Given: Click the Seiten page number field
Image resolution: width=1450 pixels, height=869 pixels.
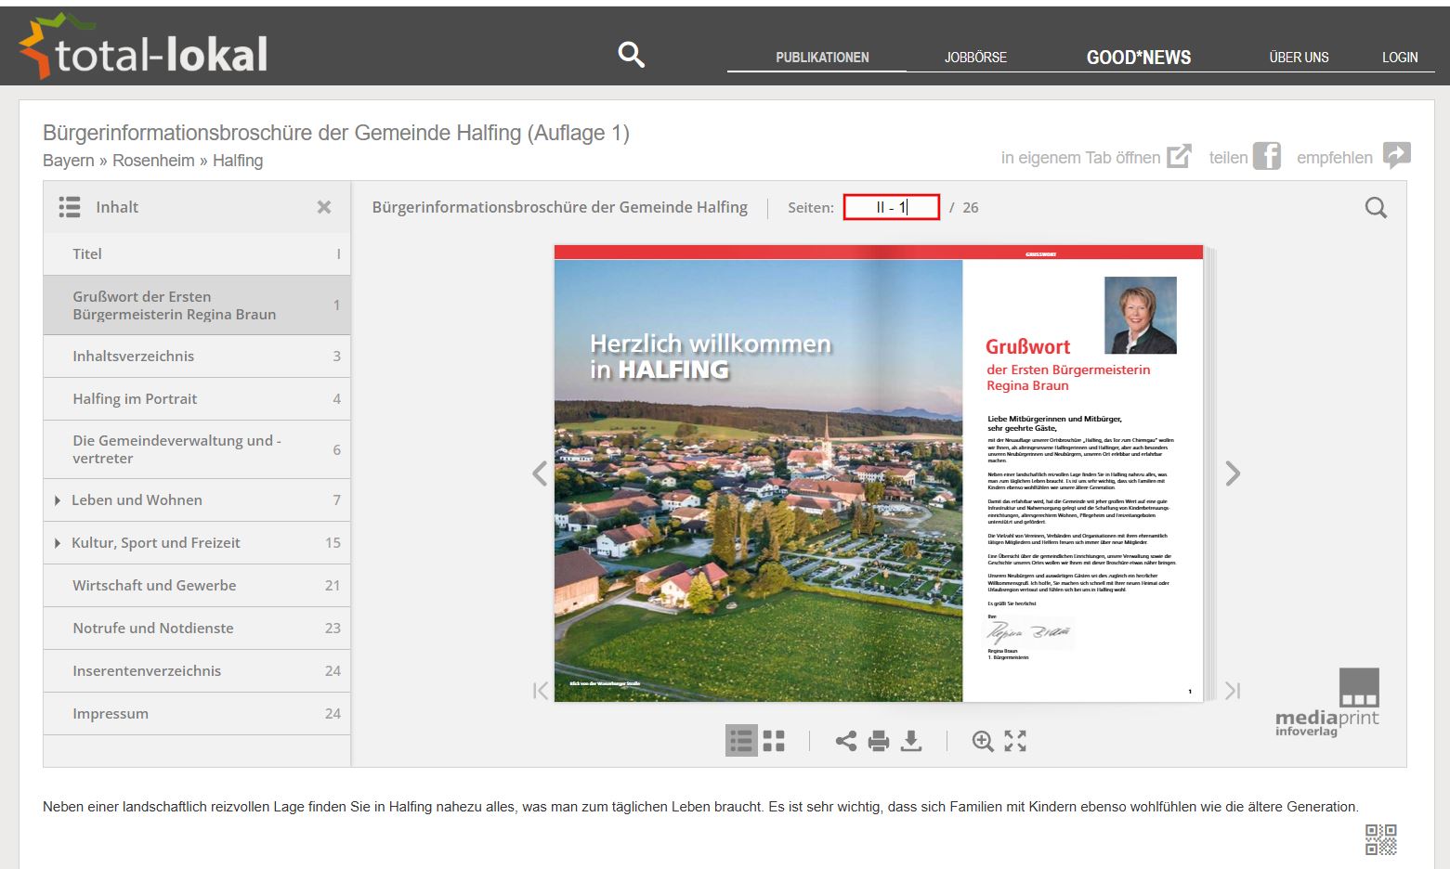Looking at the screenshot, I should tap(891, 207).
